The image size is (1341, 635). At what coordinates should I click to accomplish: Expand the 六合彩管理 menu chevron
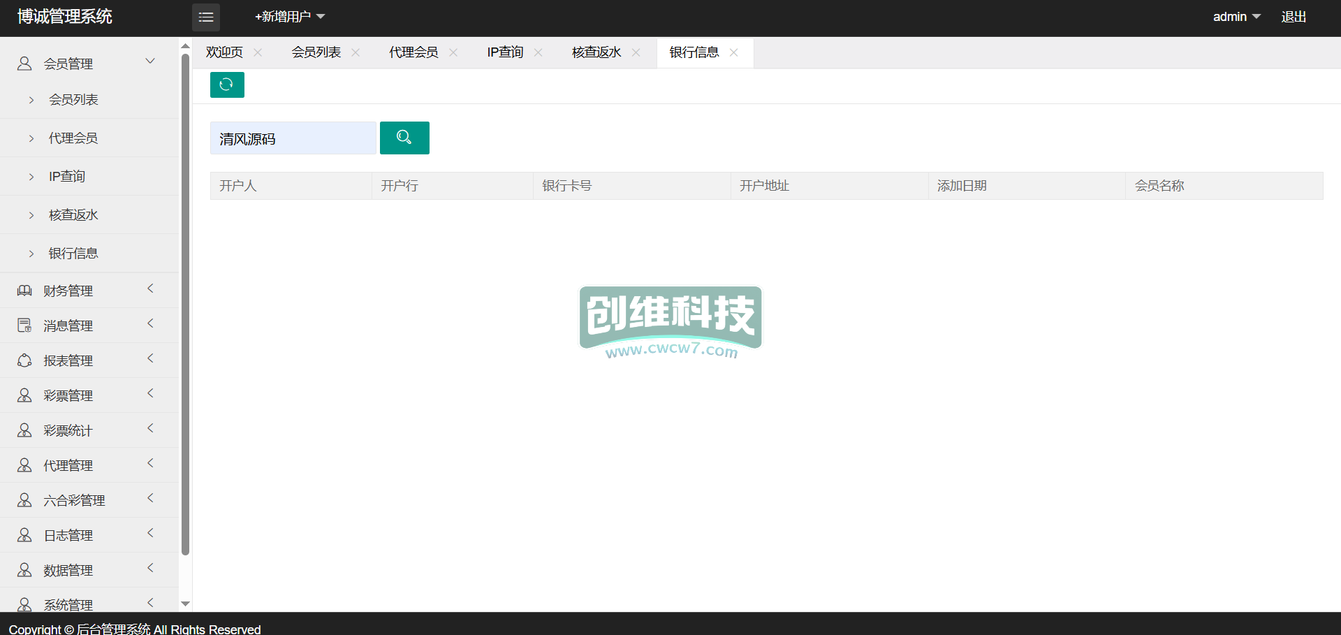pyautogui.click(x=150, y=498)
